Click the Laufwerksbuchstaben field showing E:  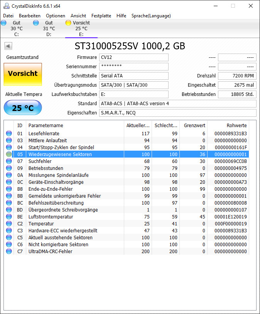[x=134, y=94]
